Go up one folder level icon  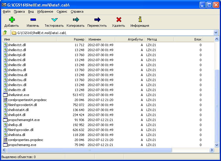(5, 33)
